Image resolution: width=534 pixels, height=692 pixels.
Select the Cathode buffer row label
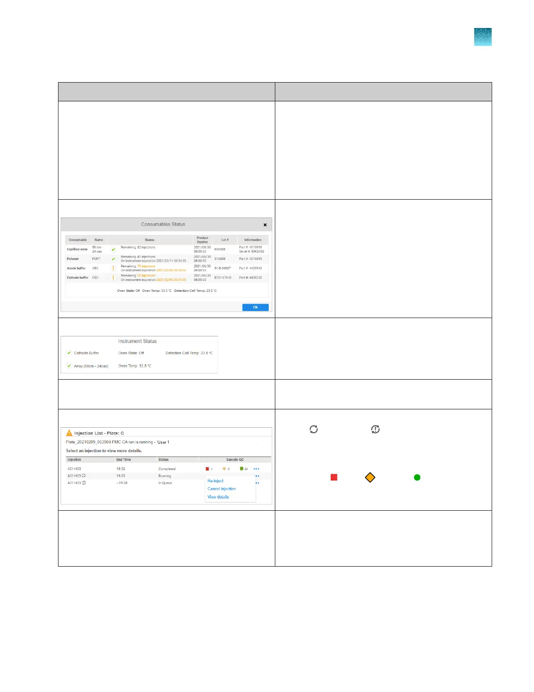(x=78, y=277)
